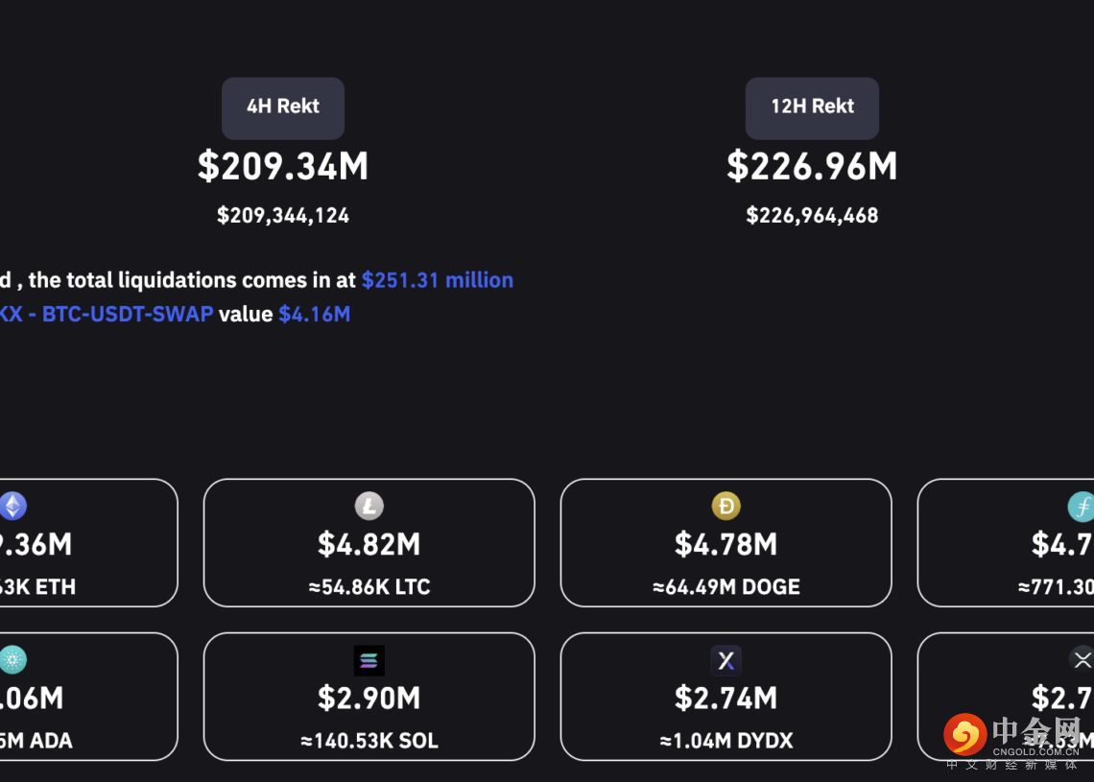
Task: Click the Solana coin icon
Action: (x=369, y=660)
